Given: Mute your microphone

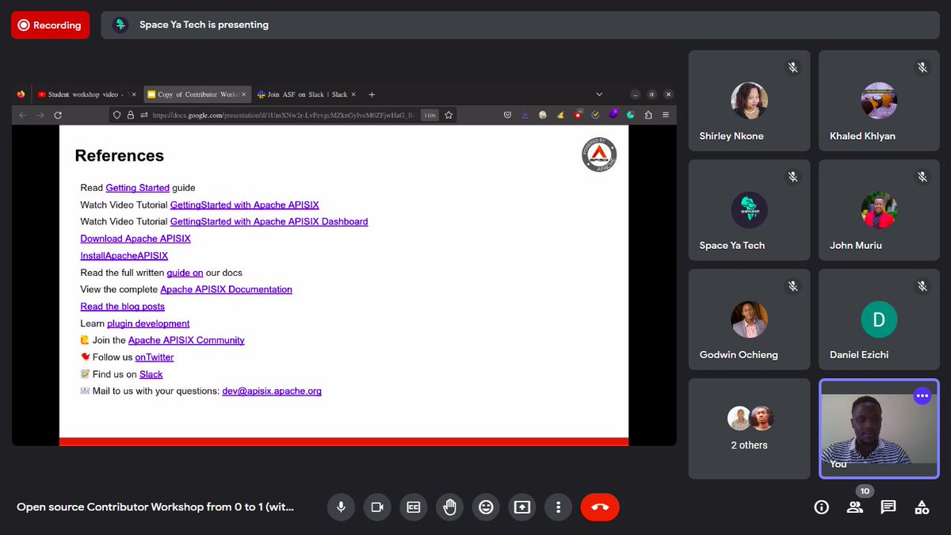Looking at the screenshot, I should (x=341, y=506).
